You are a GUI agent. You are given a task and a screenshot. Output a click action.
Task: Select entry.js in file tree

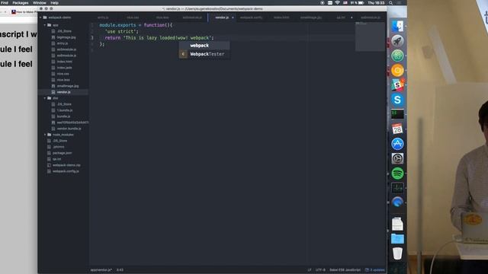tap(63, 43)
